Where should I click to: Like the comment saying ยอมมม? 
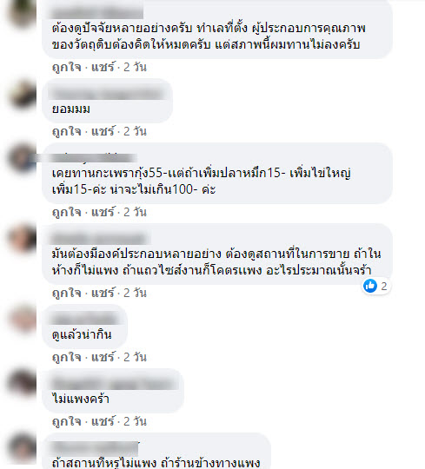(x=66, y=131)
